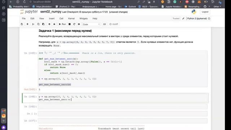Open the File menu
The height and width of the screenshot is (130, 231).
pyautogui.click(x=24, y=18)
